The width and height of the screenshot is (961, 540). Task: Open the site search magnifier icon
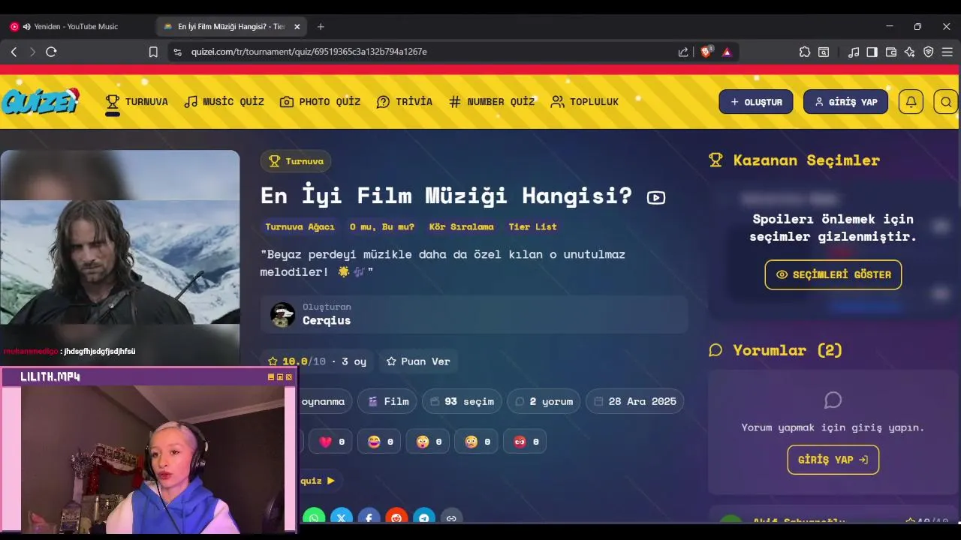(x=946, y=102)
